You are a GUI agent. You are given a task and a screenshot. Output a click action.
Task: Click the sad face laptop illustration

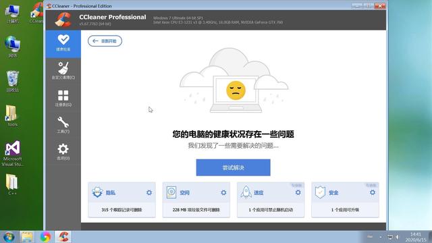(x=234, y=81)
